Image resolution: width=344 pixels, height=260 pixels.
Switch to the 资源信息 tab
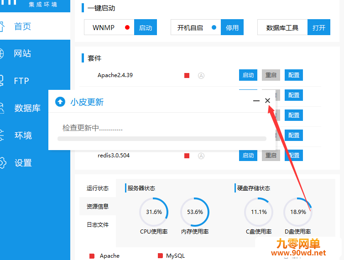tap(98, 206)
